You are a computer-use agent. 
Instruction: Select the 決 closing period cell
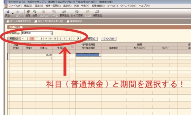pos(78,39)
